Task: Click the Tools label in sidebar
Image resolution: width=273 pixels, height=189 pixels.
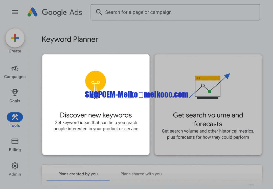Action: tap(15, 125)
